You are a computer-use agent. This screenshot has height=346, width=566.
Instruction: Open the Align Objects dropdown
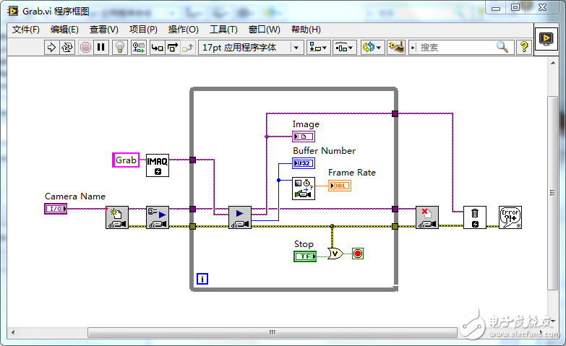click(x=318, y=47)
